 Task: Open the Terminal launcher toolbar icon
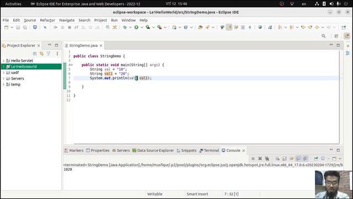click(35, 27)
